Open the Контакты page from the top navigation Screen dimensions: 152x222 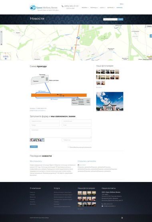[x=120, y=8]
